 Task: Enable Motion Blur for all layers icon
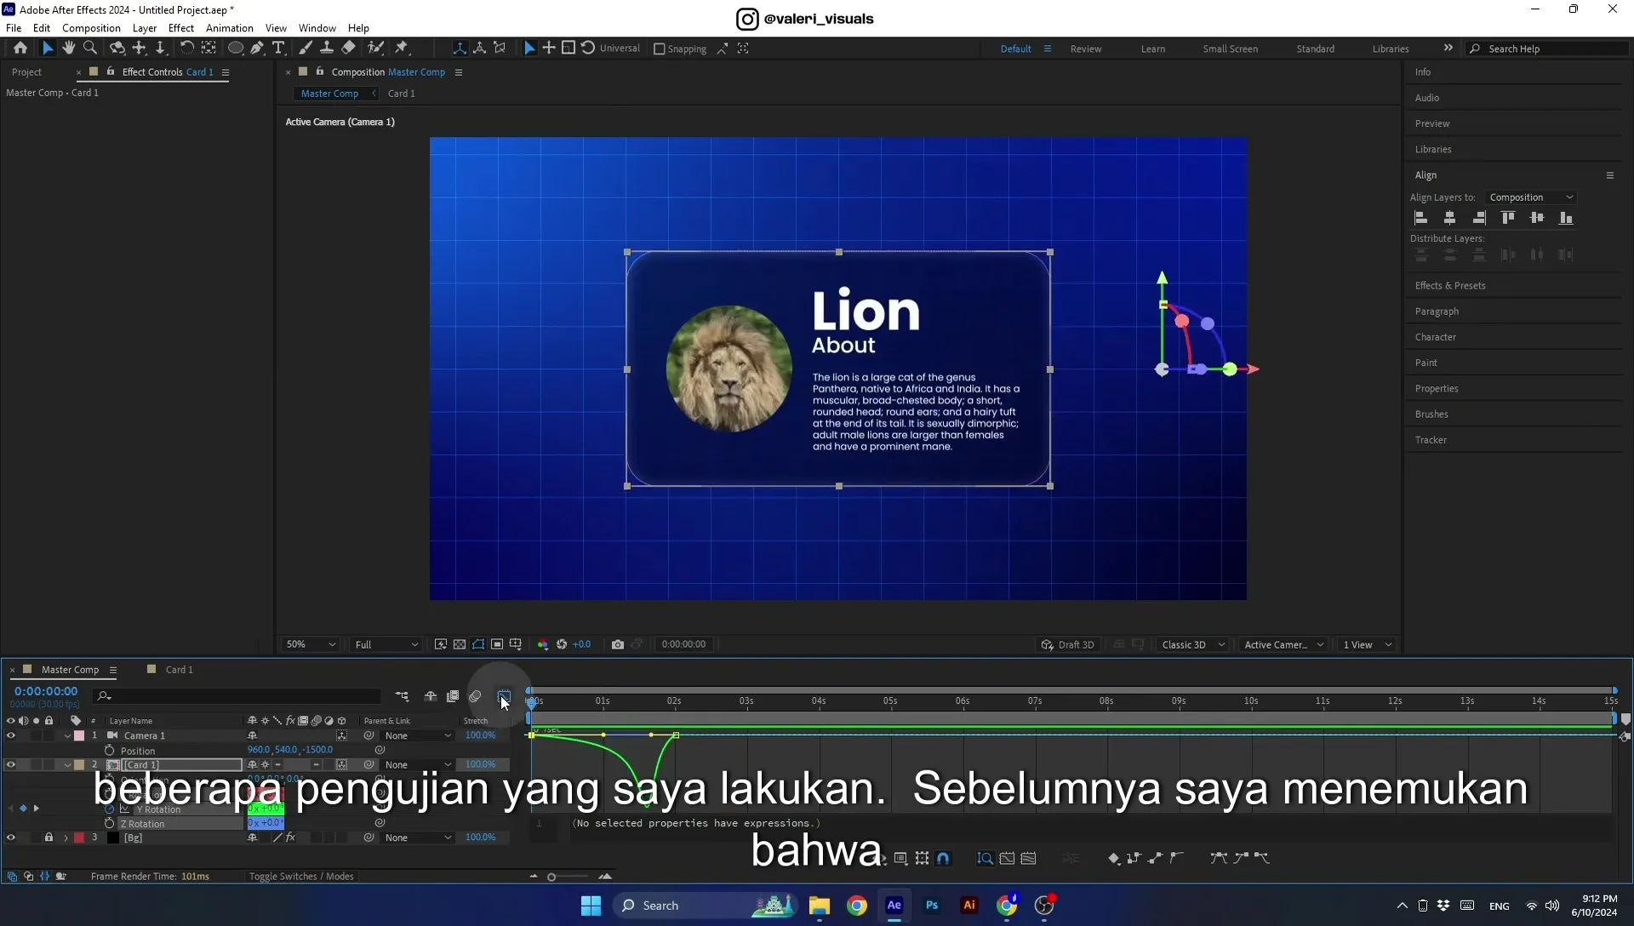475,696
